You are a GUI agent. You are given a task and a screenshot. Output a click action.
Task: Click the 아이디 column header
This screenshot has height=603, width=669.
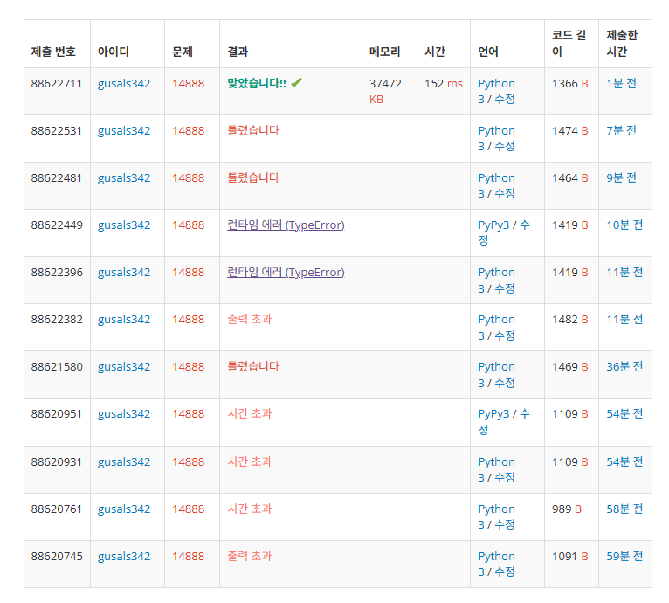click(113, 52)
